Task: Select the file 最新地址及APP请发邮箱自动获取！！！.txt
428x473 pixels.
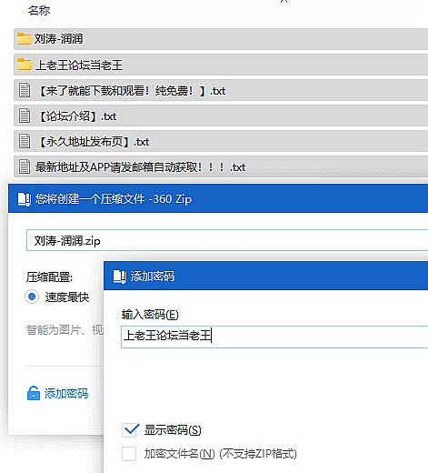Action: (x=140, y=167)
